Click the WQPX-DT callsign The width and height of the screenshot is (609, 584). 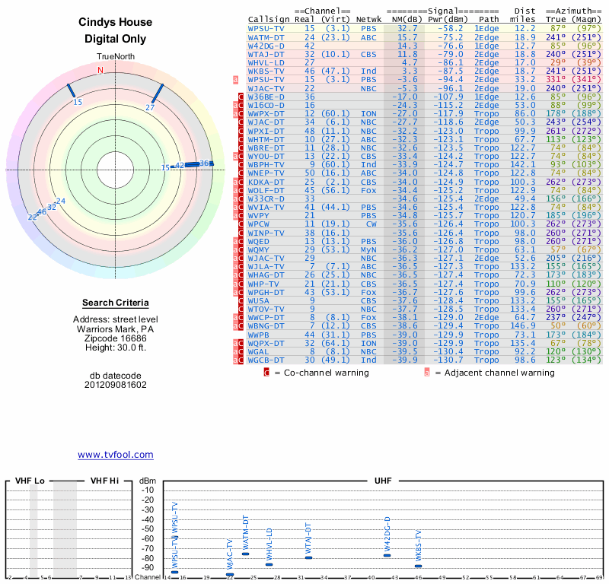point(266,343)
